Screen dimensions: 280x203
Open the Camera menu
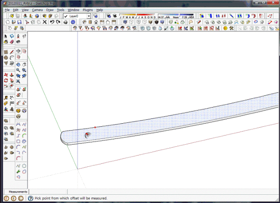point(37,10)
